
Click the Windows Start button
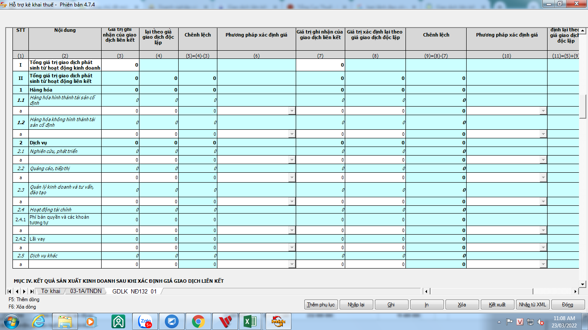pyautogui.click(x=12, y=321)
